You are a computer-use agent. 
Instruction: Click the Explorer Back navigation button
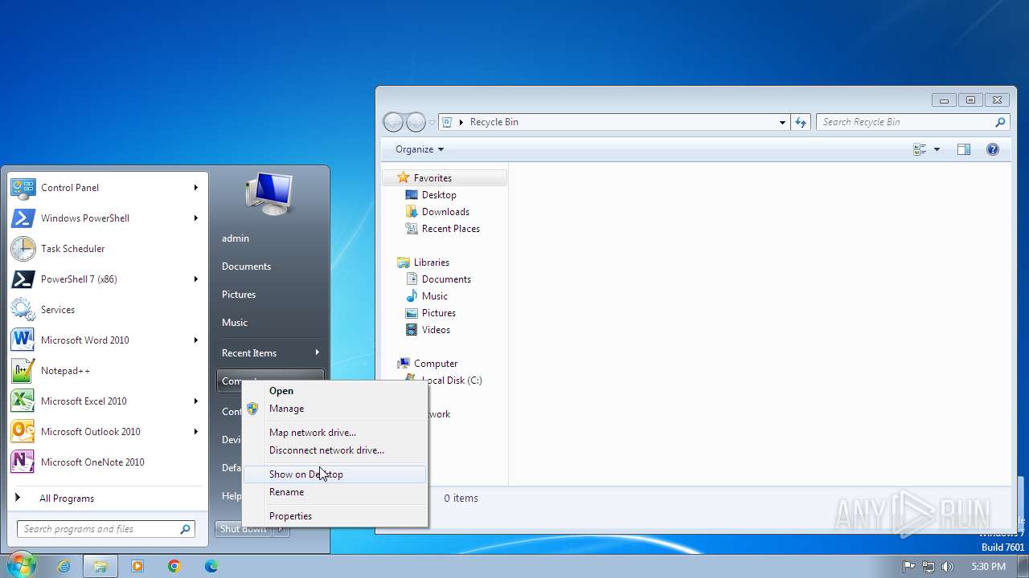coord(393,122)
